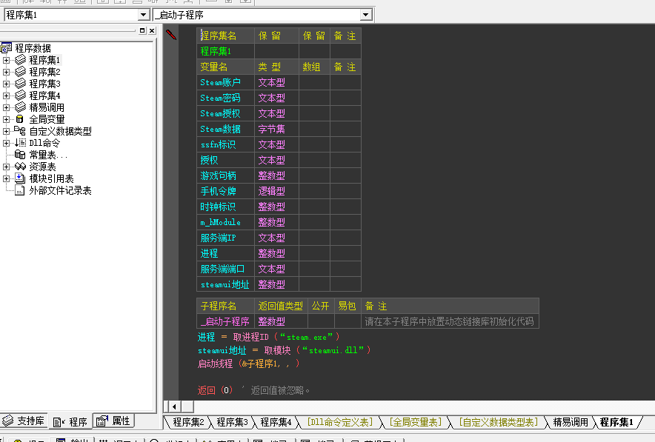Click the red pencil marker in editor gutter
The height and width of the screenshot is (442, 655).
(171, 35)
